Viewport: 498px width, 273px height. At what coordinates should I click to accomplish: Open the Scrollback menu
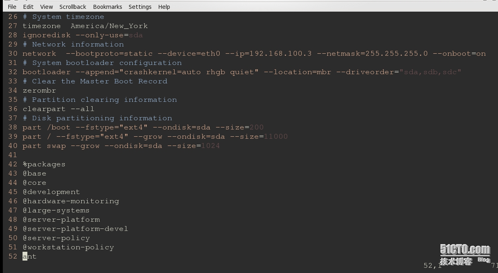coord(73,7)
